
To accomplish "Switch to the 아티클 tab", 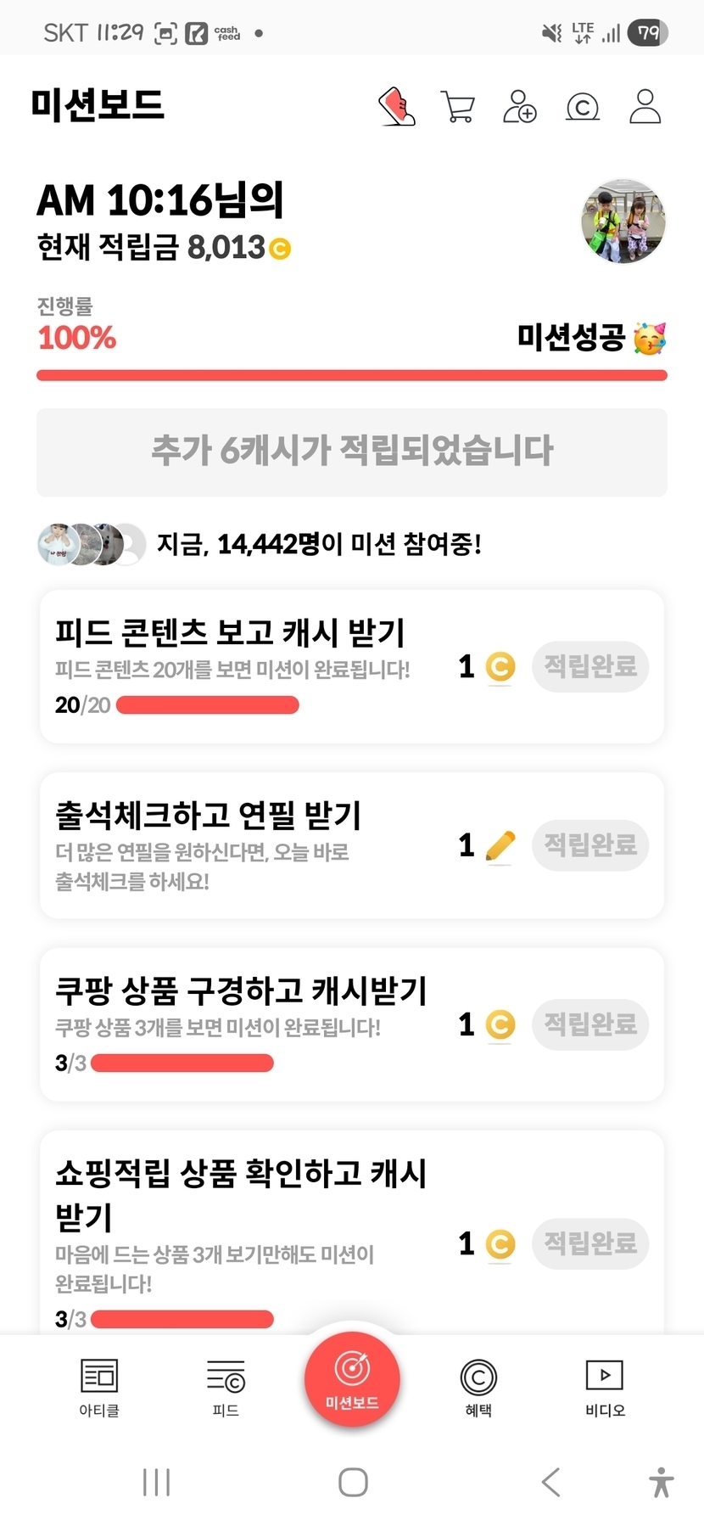I will point(99,1387).
